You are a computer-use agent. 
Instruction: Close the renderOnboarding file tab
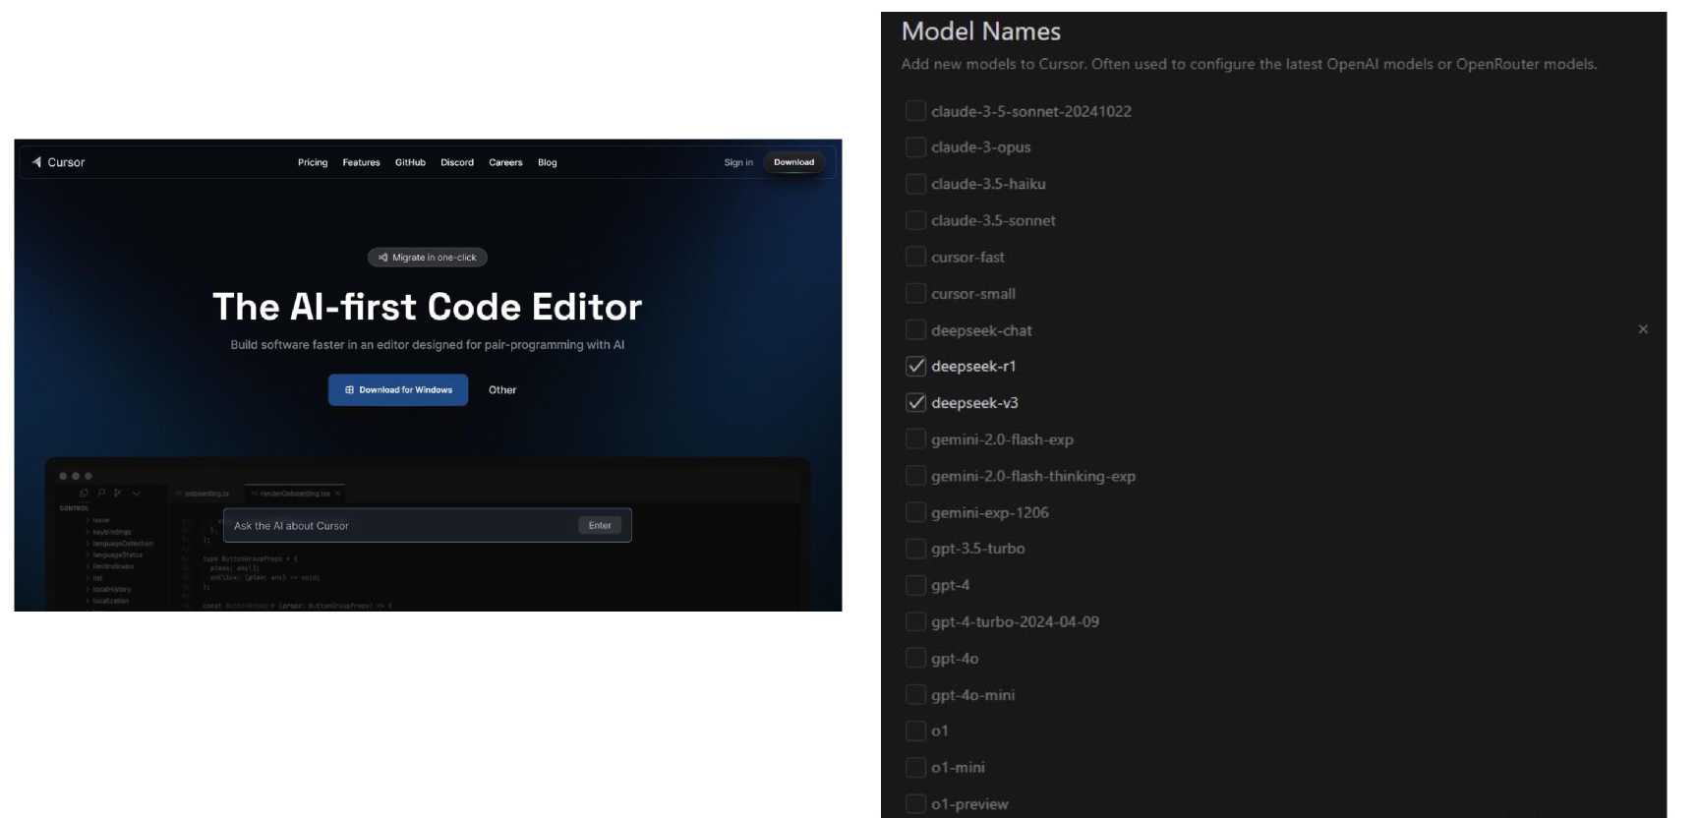point(337,494)
